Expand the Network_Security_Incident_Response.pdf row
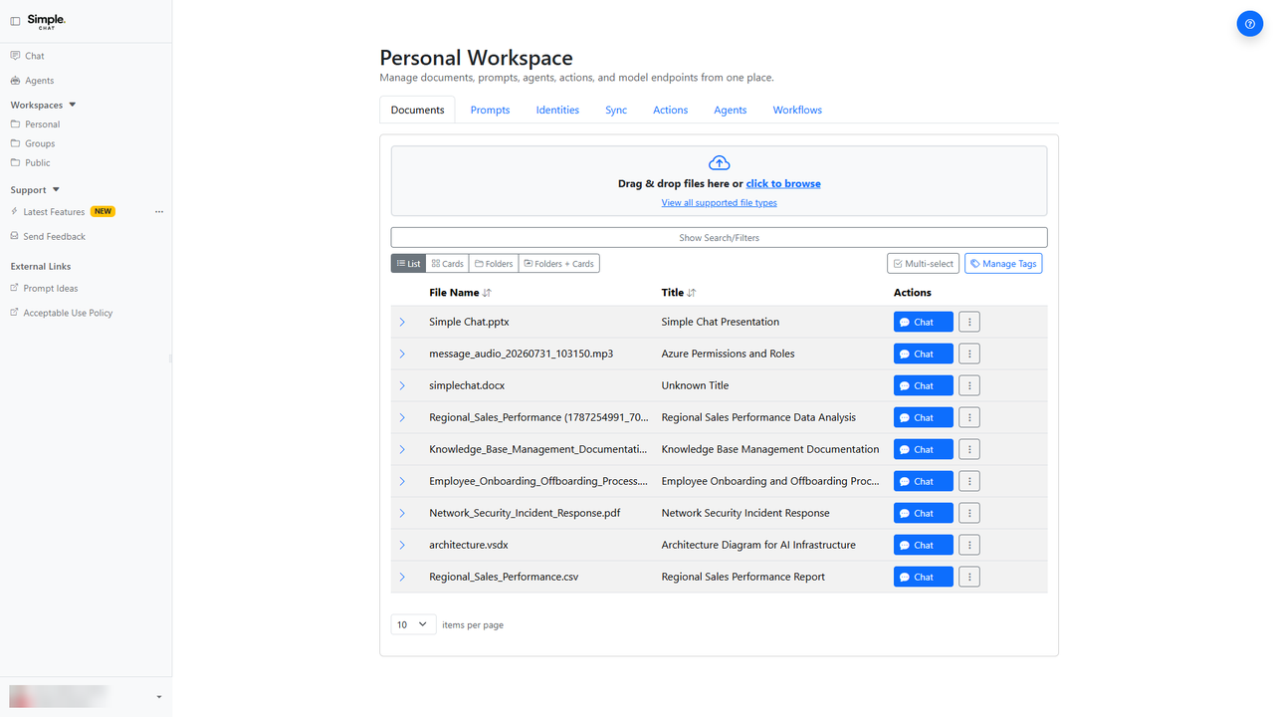This screenshot has width=1274, height=717. (x=402, y=513)
